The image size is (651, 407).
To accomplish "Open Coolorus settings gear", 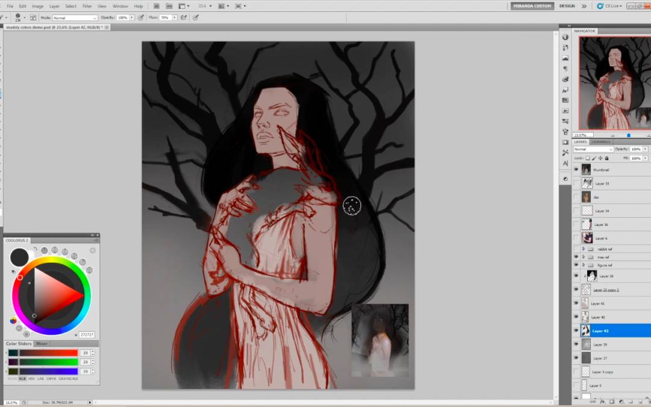I will [93, 250].
